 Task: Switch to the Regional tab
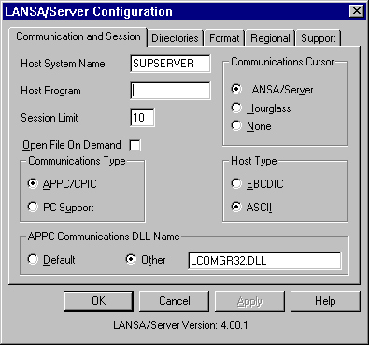(270, 38)
